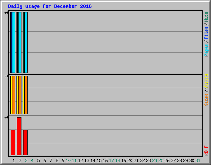211x165 pixels.
Task: Click the yellow Visits bar for day 2
Action: [17, 95]
